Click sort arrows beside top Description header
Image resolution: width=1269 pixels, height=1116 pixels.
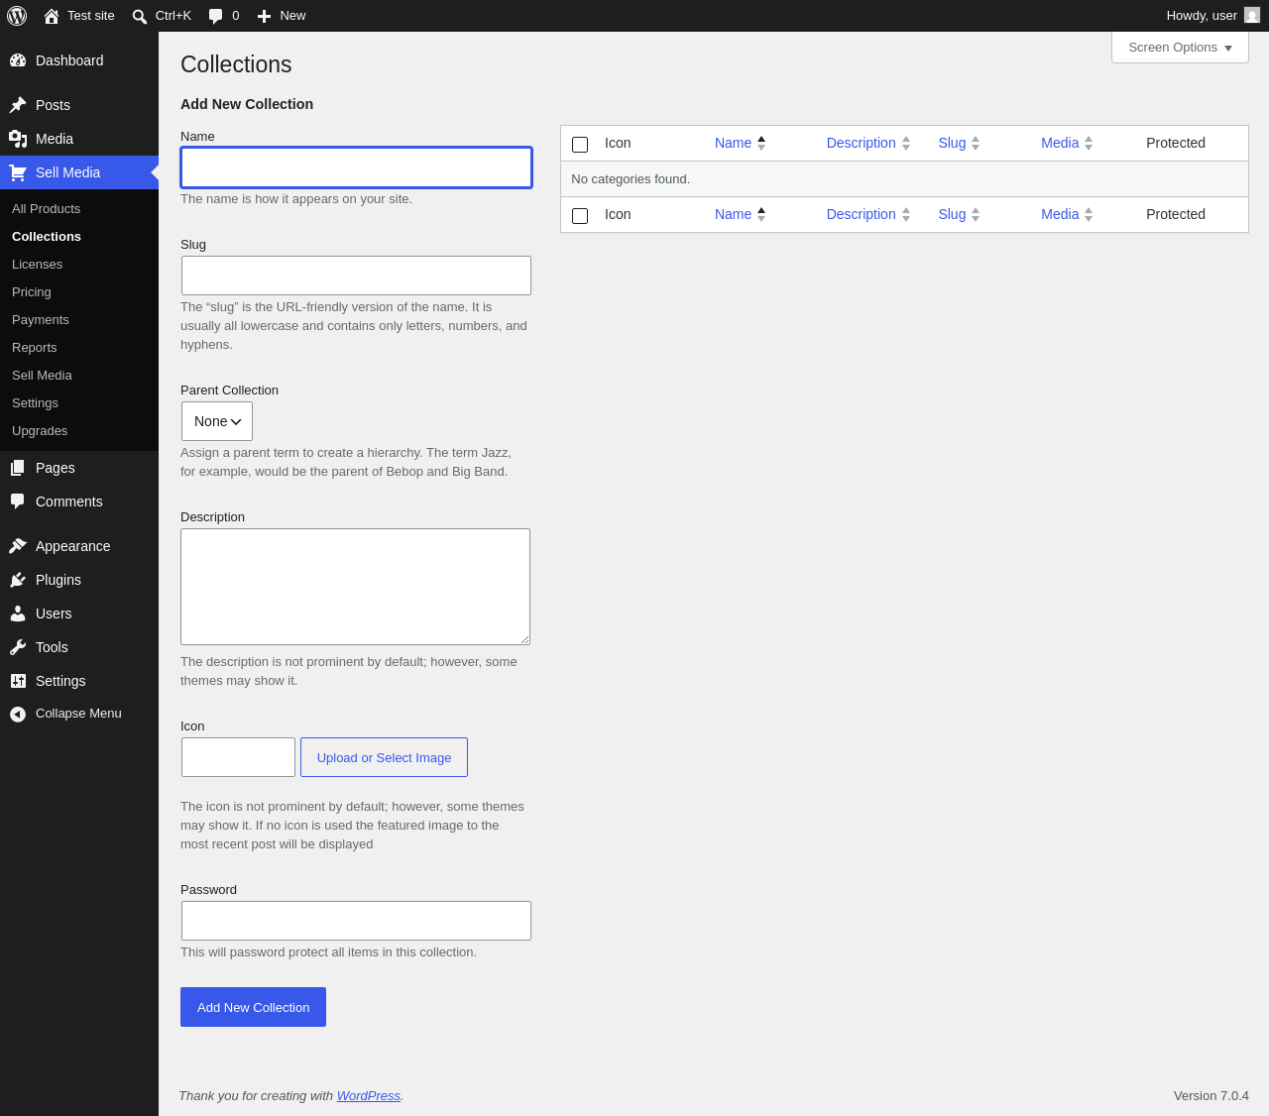(x=906, y=143)
